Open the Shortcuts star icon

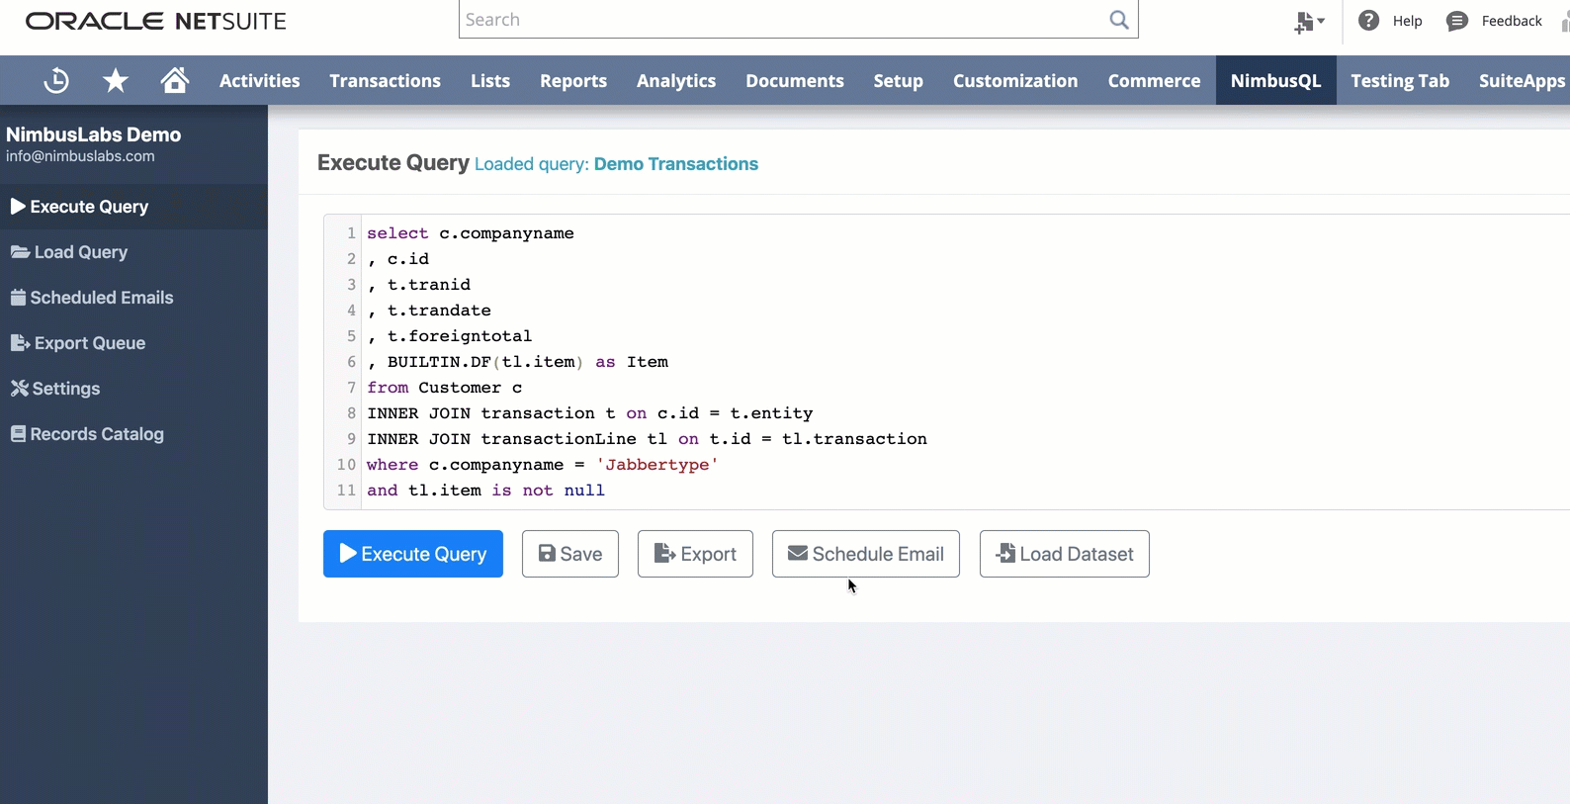click(x=116, y=80)
